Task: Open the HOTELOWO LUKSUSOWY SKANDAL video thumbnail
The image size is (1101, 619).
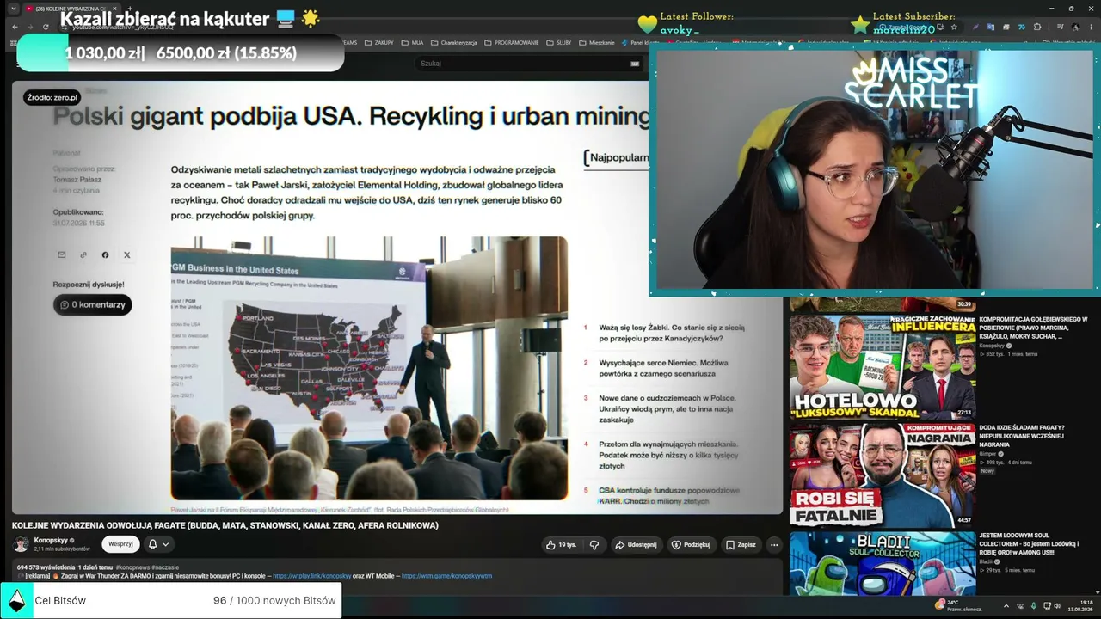Action: click(x=883, y=367)
